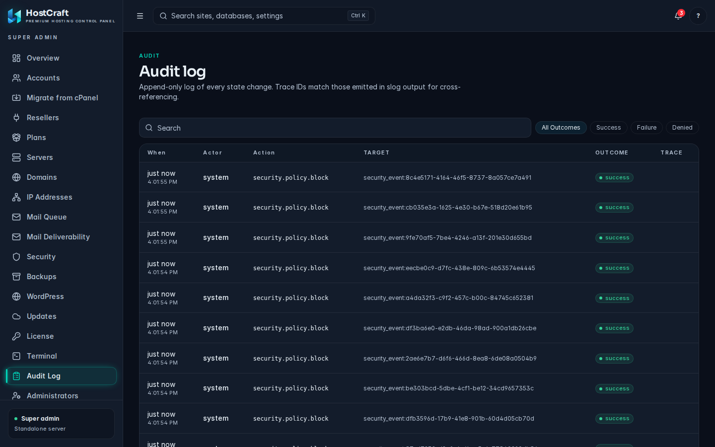Open Migrate from cPanel page
This screenshot has height=447, width=715.
click(62, 98)
